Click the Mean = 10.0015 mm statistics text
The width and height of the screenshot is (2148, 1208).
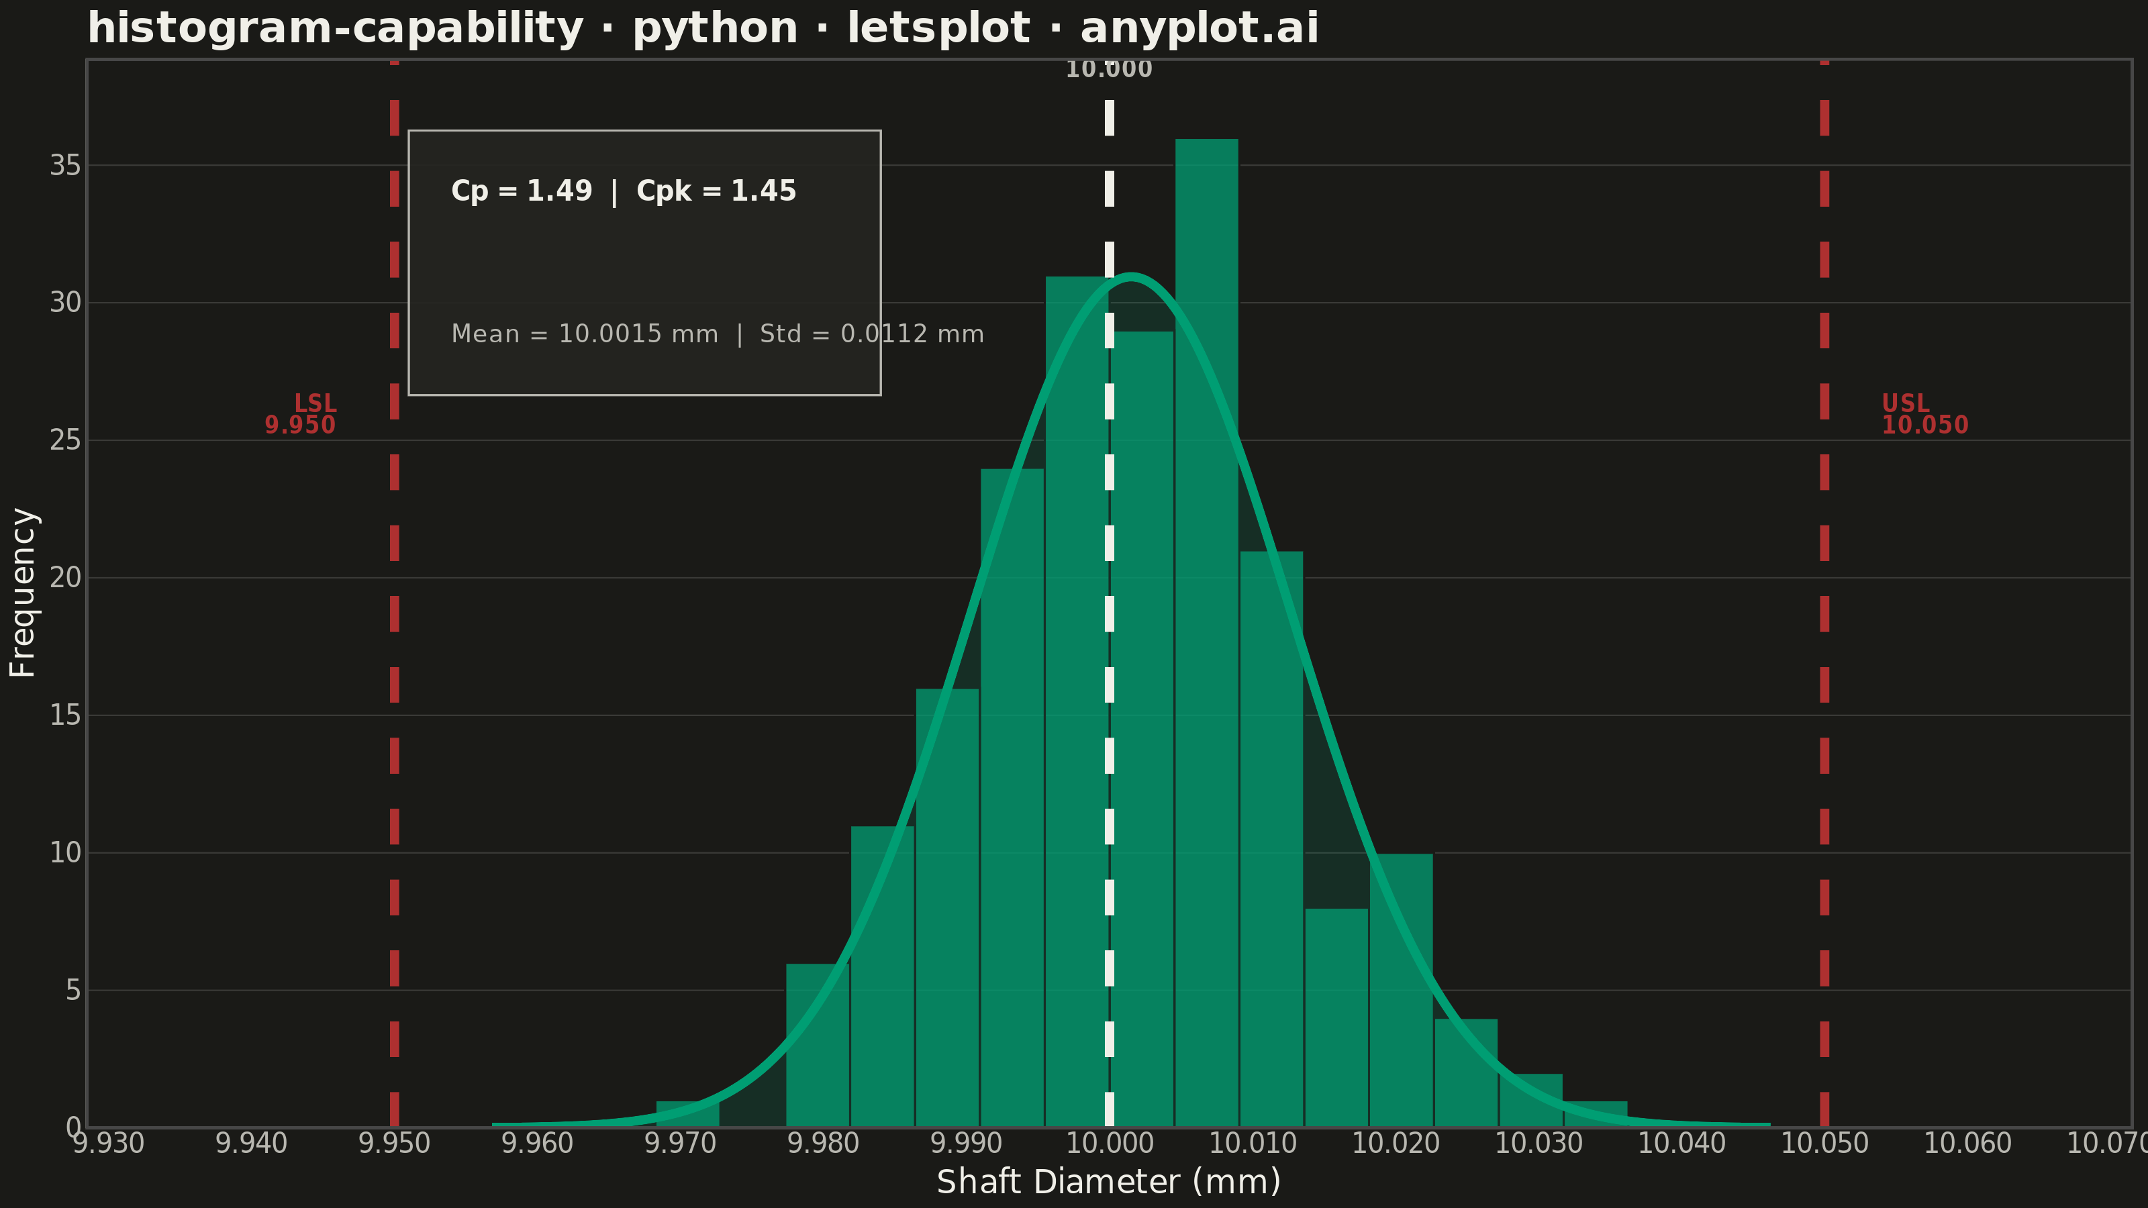(585, 334)
